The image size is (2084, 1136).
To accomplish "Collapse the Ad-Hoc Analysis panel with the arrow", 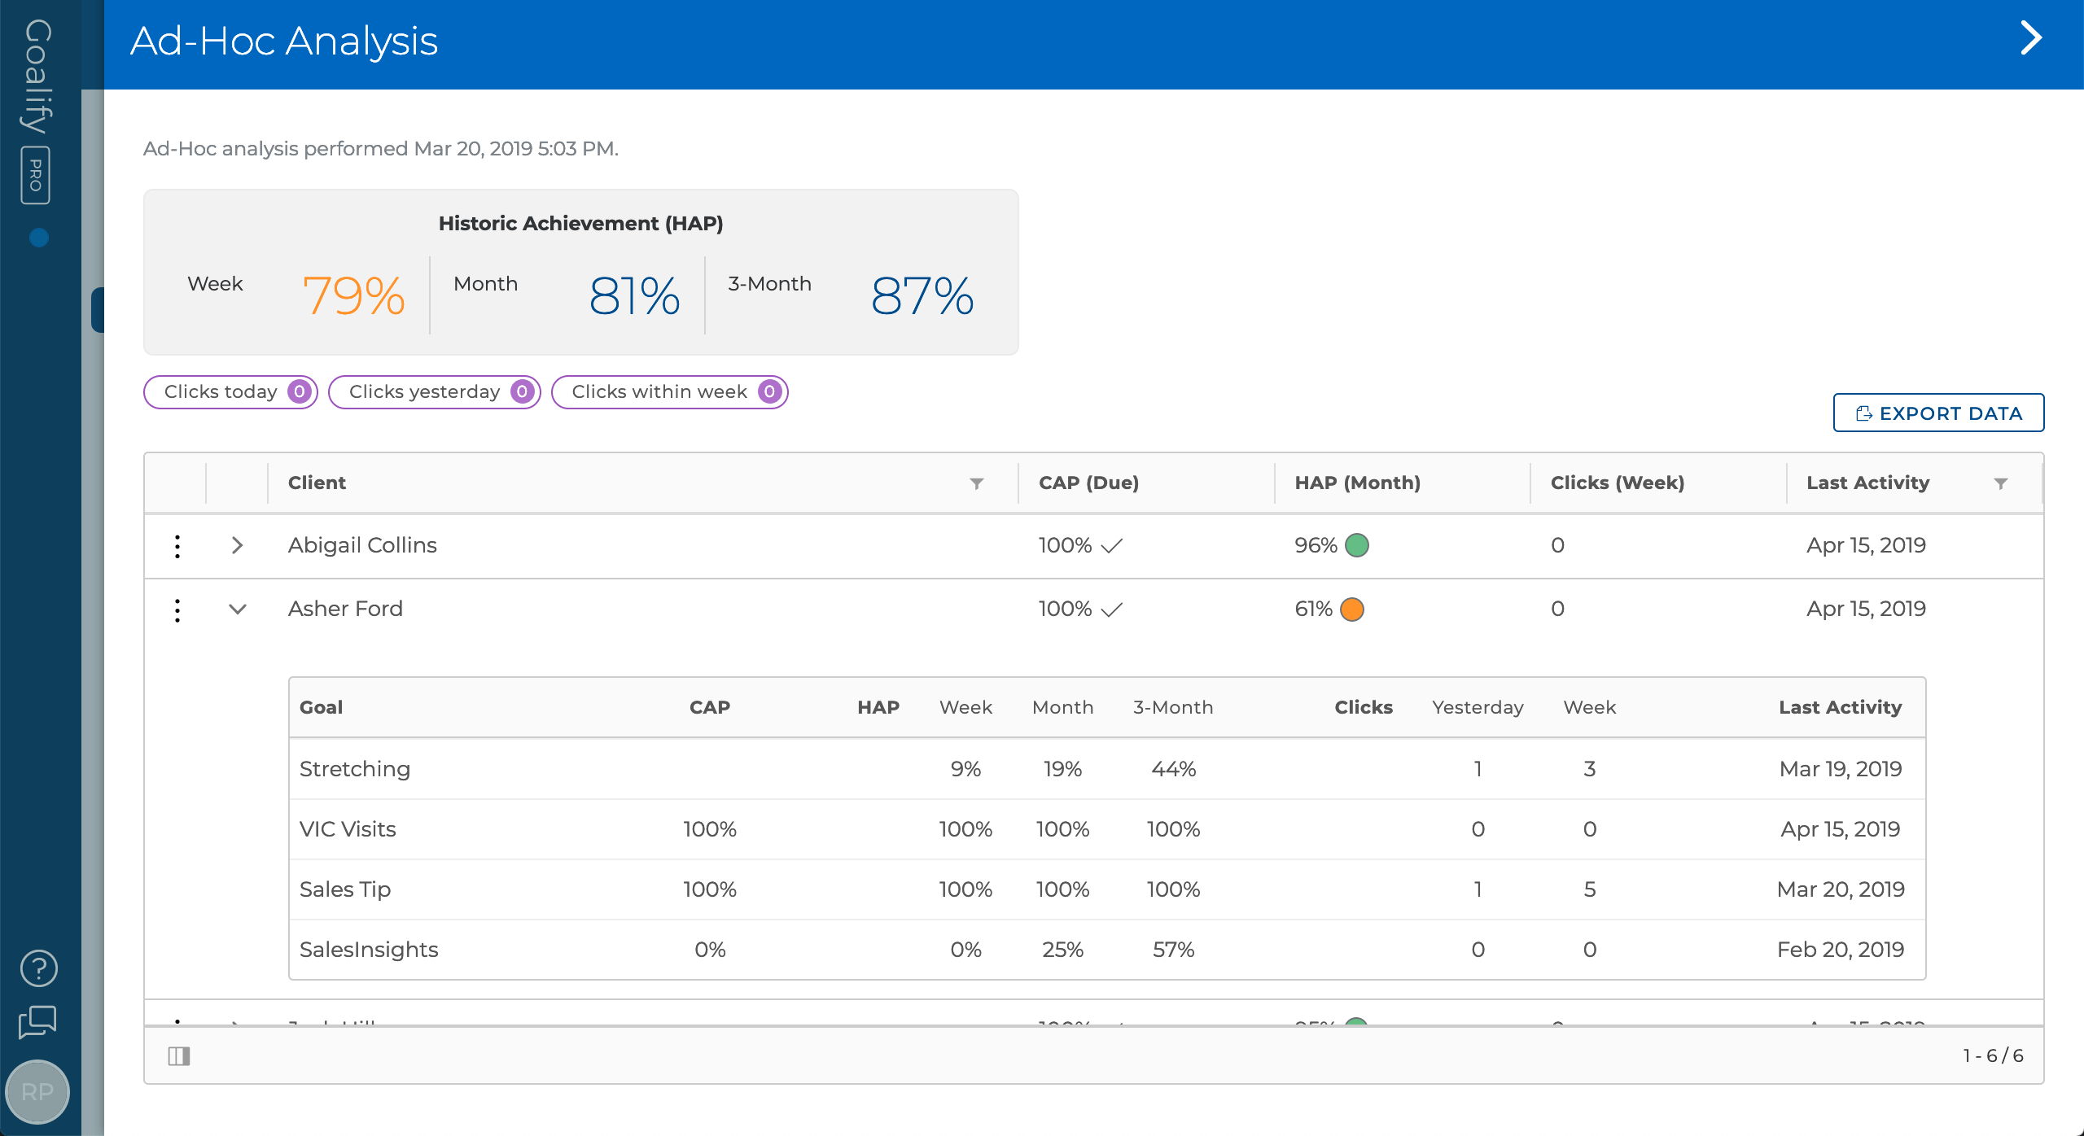I will [2031, 38].
